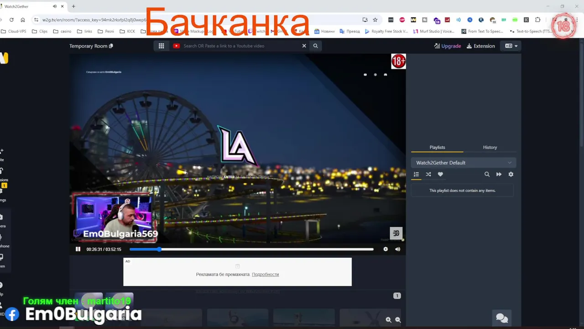Open a new browser tab
This screenshot has height=329, width=584.
(73, 6)
